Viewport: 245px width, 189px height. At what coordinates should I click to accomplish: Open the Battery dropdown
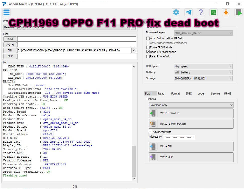tap(203, 72)
